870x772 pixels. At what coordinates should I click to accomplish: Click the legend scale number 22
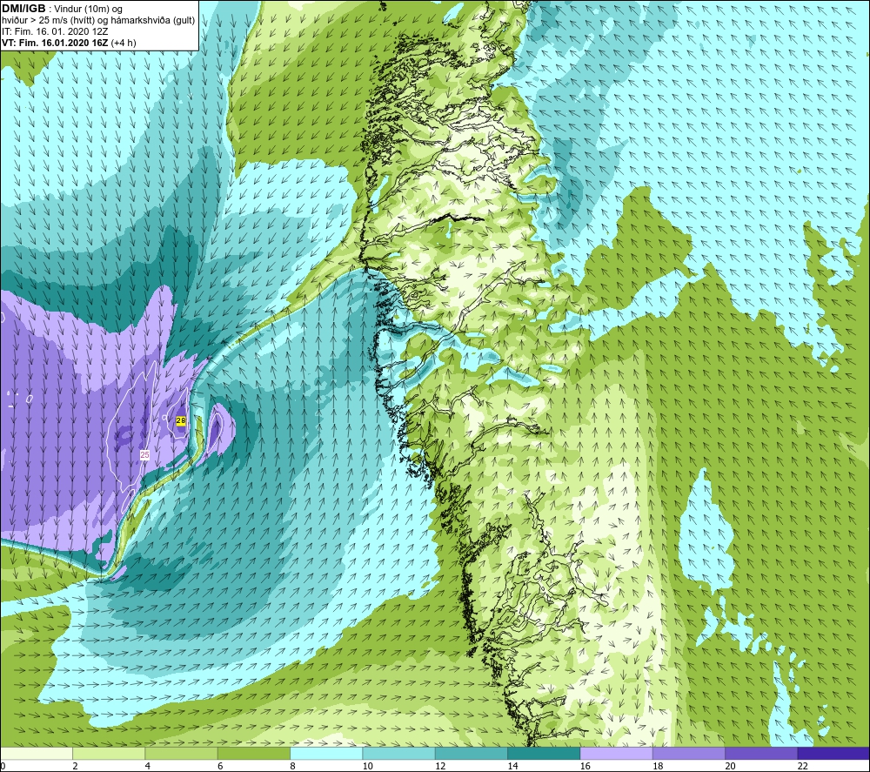803,766
